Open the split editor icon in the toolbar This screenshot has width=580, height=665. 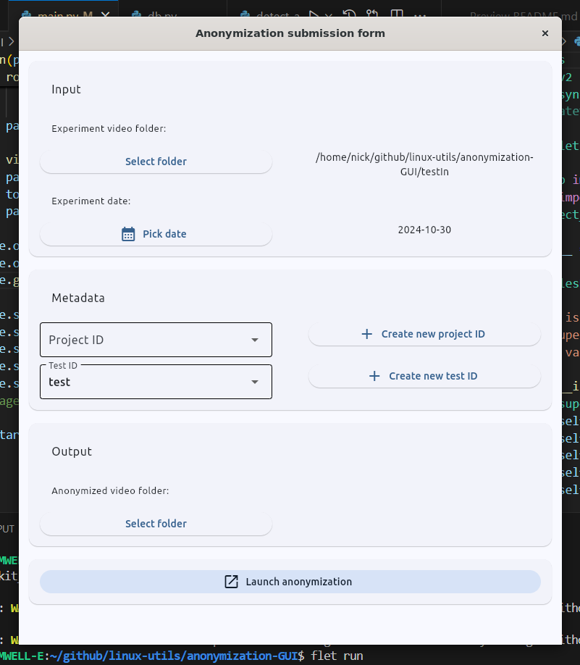(x=396, y=14)
